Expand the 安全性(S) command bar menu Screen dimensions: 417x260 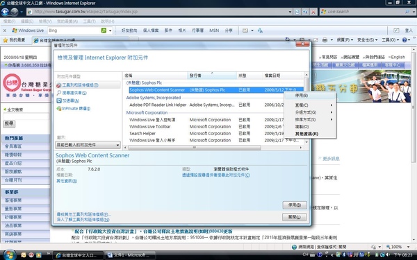(x=367, y=40)
